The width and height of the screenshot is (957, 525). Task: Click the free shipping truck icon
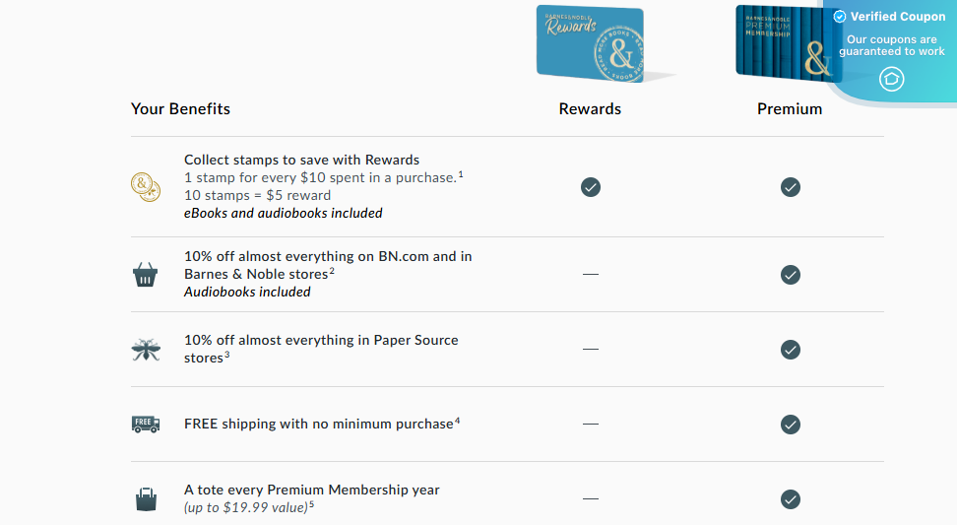coord(146,425)
